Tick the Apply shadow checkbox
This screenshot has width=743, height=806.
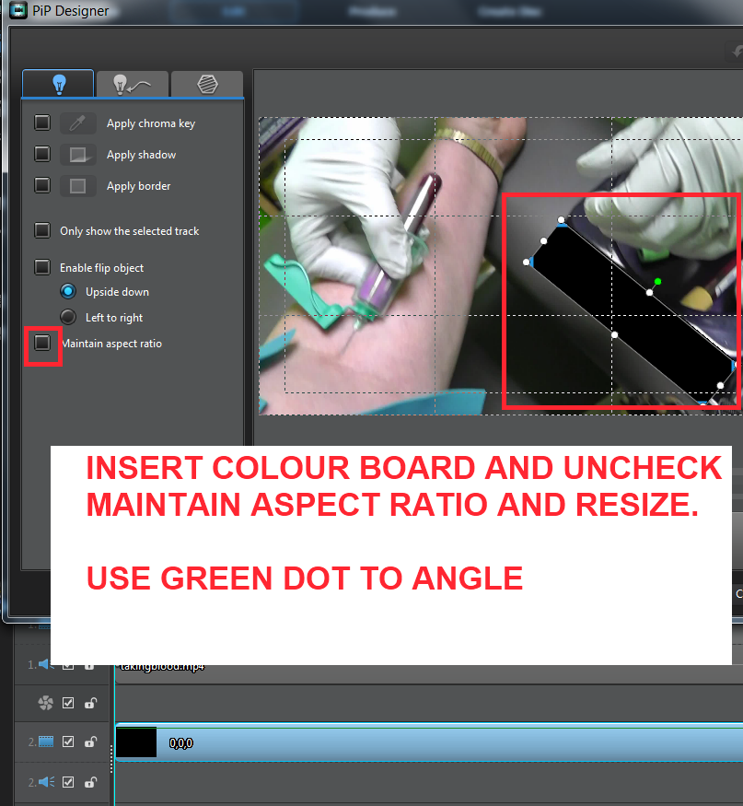pyautogui.click(x=42, y=155)
